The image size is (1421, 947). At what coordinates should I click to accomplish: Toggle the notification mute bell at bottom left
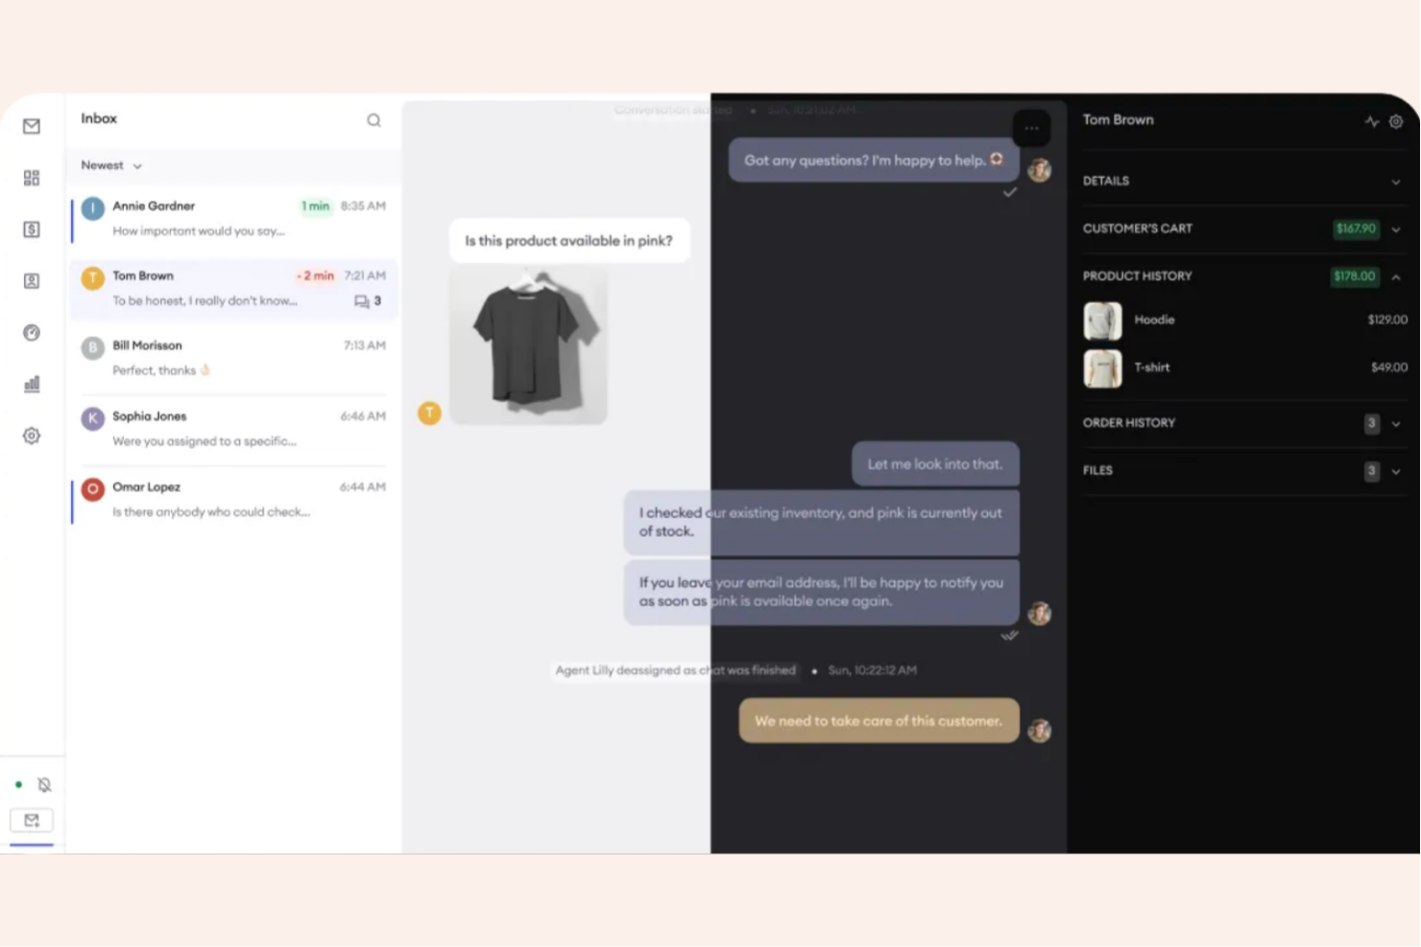tap(43, 784)
